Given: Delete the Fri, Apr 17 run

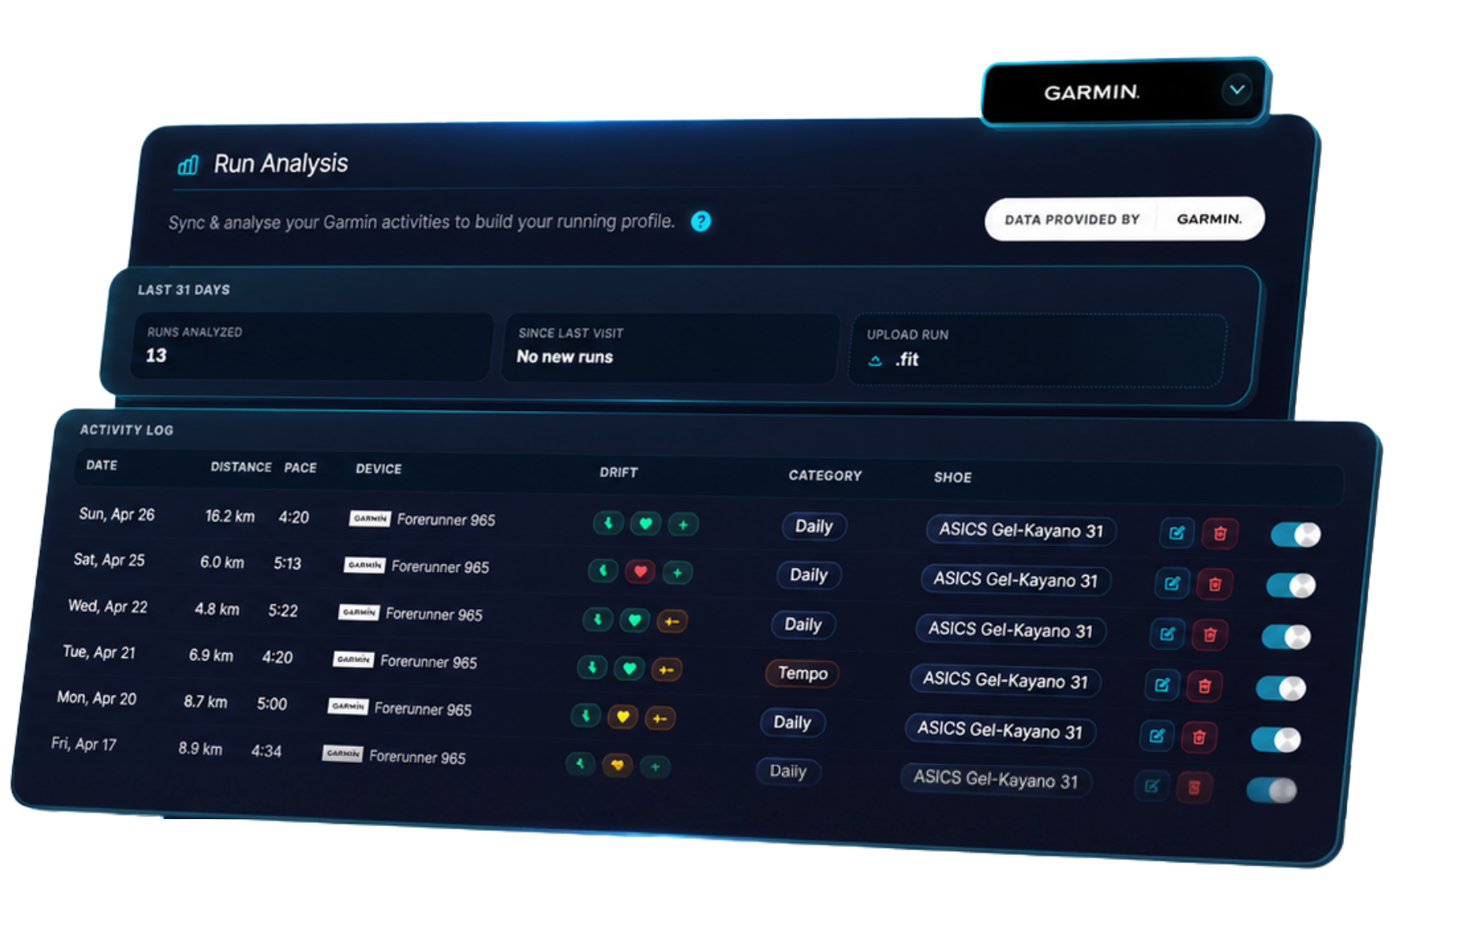Looking at the screenshot, I should 1194,788.
